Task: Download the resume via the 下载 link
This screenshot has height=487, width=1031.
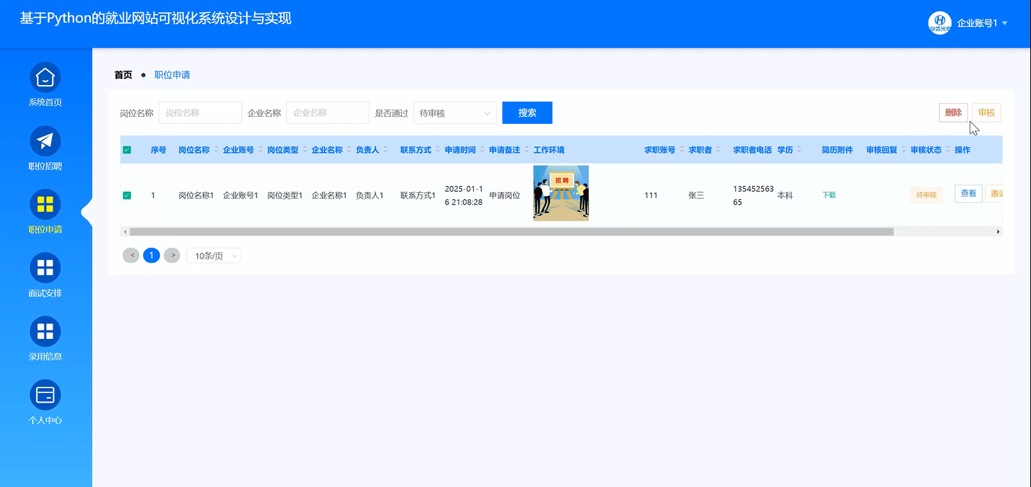Action: [x=828, y=195]
